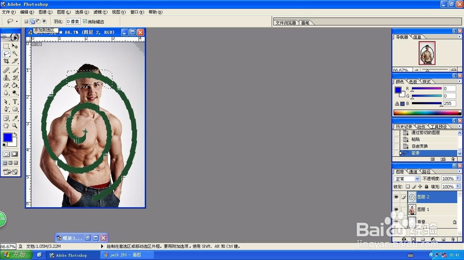Screen dimensions: 464x260
Task: Open the blend mode dropdown 正常
Action: click(x=417, y=179)
